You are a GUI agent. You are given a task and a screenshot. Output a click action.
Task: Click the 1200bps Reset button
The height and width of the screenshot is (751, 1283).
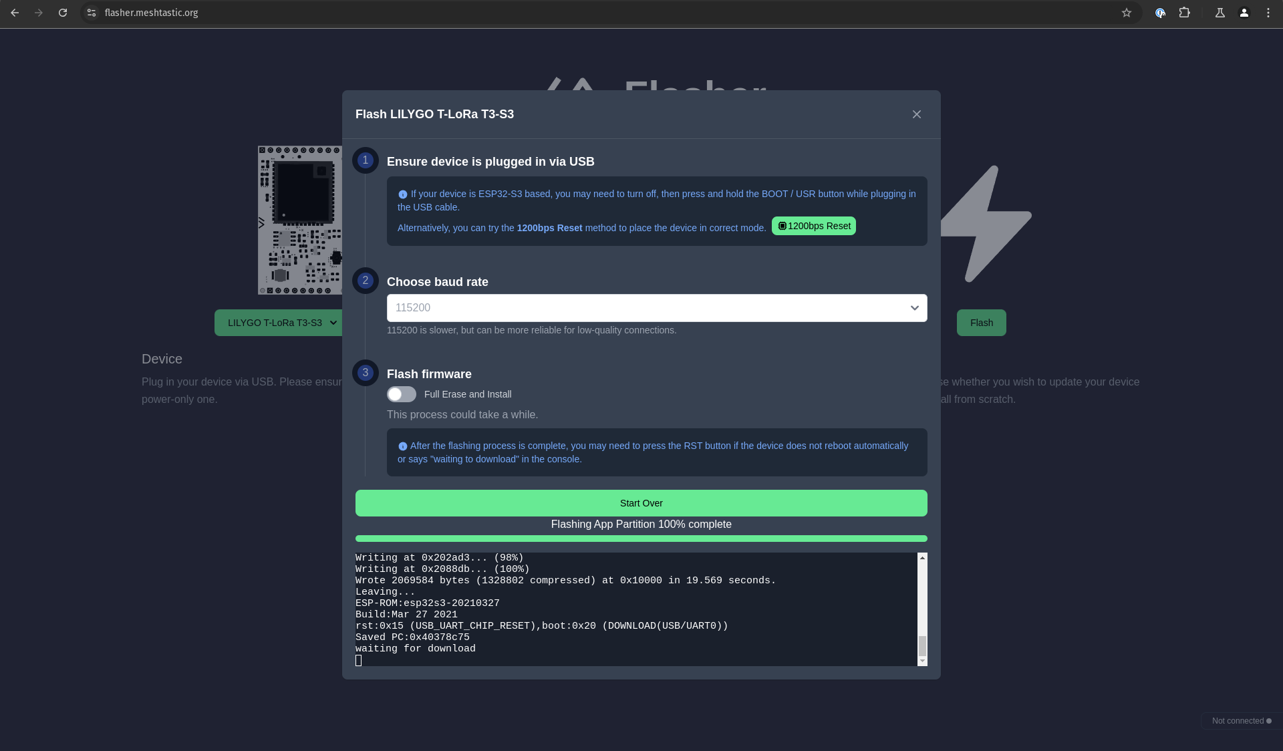814,226
